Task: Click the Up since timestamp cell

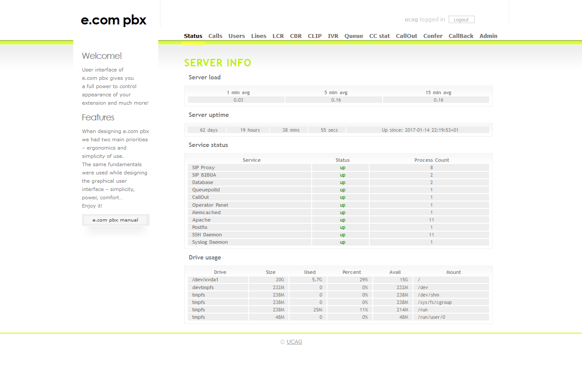Action: click(418, 130)
